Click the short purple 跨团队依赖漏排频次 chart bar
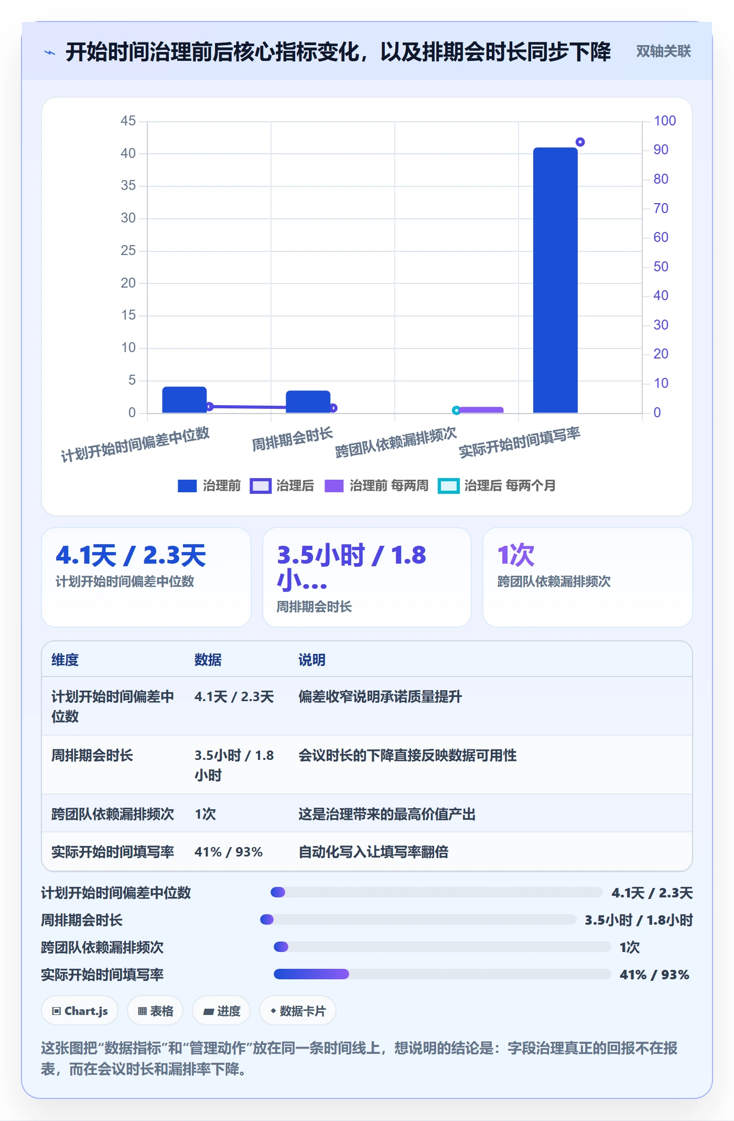Viewport: 734px width, 1121px height. coord(481,410)
